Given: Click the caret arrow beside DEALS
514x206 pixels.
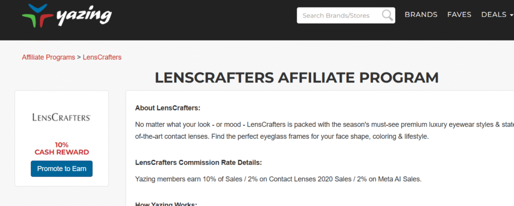Looking at the screenshot, I should coord(511,15).
